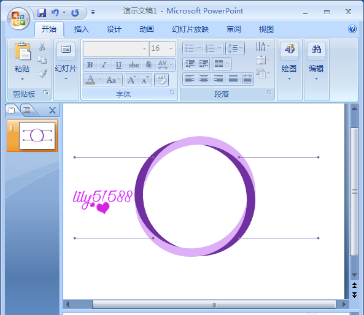Click the Office button logo
This screenshot has width=364, height=315.
pos(18,18)
